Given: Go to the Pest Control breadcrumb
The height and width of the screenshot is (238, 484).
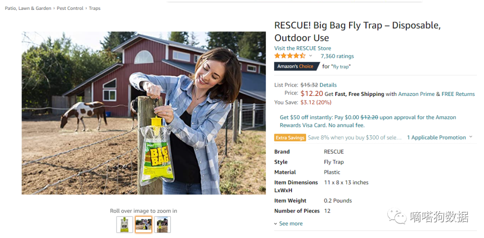Looking at the screenshot, I should tap(70, 9).
